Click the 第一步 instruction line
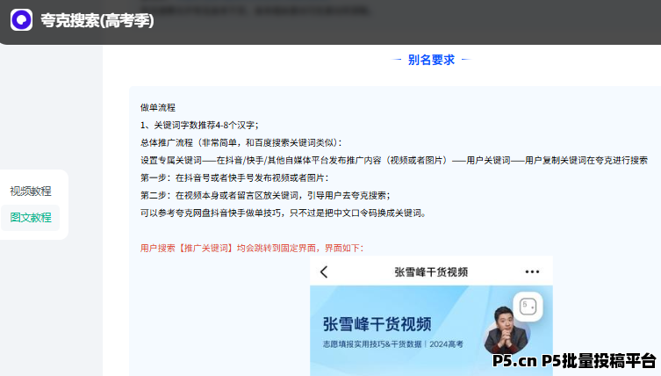The width and height of the screenshot is (661, 376). coord(234,178)
